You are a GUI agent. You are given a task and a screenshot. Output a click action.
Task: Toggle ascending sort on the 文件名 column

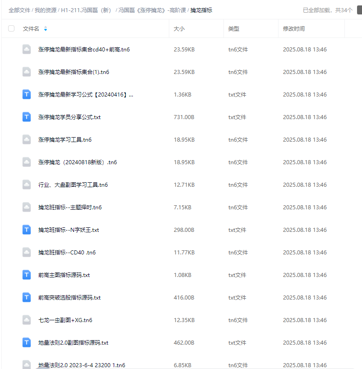[46, 26]
